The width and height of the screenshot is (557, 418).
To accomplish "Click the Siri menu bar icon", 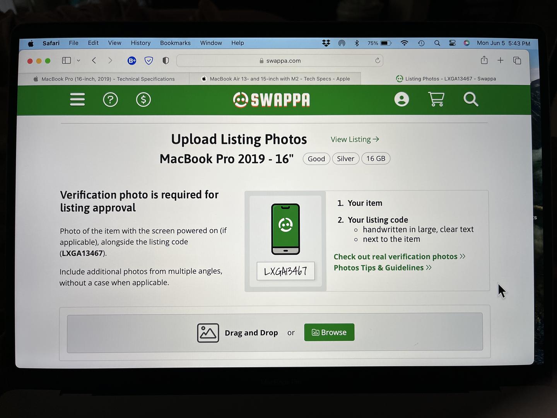I will (x=467, y=43).
